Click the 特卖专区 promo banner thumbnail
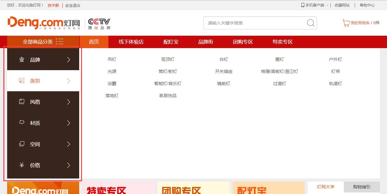Screen dimensions: 387x194 (118, 188)
